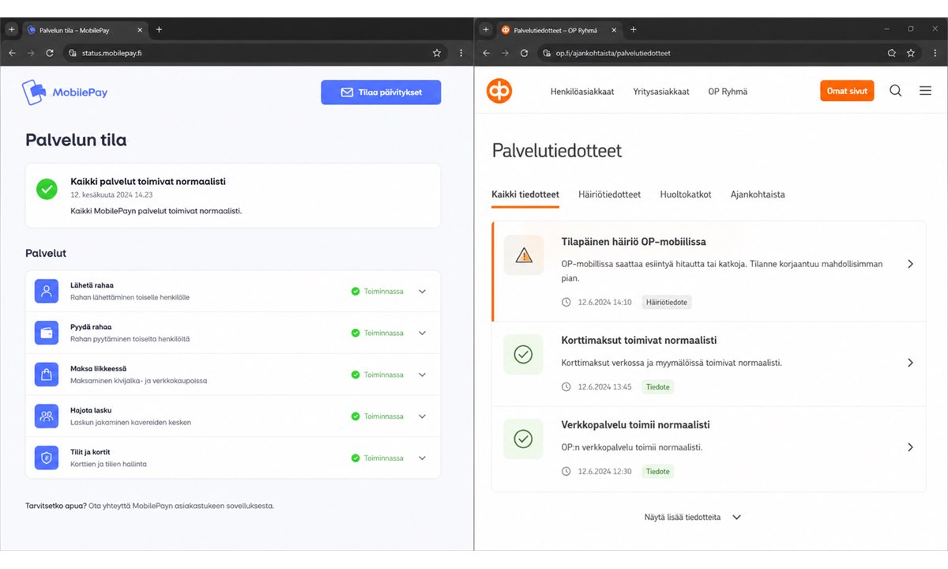Open the Verkkopalvelu toimii normaalisti headline

coord(635,425)
